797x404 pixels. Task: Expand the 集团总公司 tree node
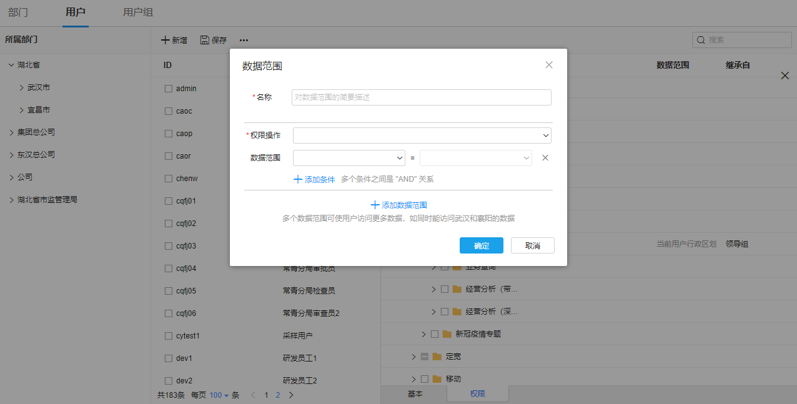coord(11,132)
